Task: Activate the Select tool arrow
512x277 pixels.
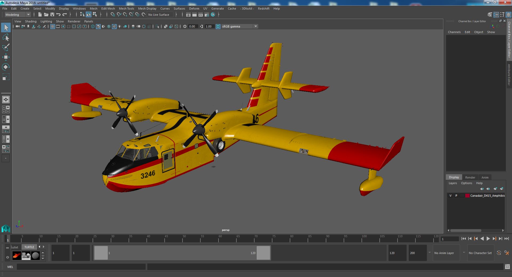Action: [6, 27]
